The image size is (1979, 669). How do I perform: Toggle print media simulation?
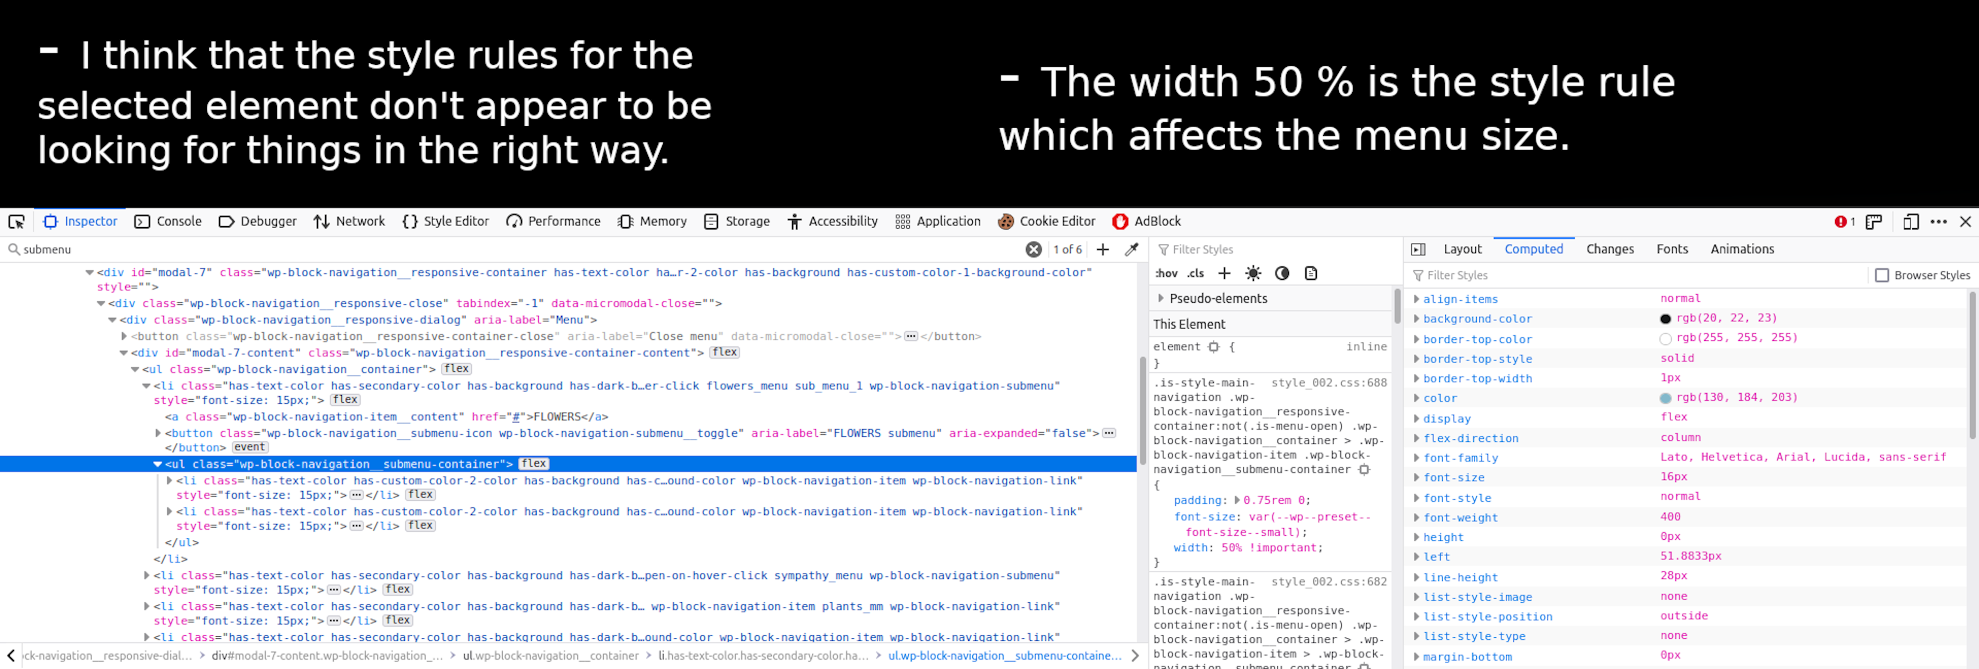[x=1311, y=273]
